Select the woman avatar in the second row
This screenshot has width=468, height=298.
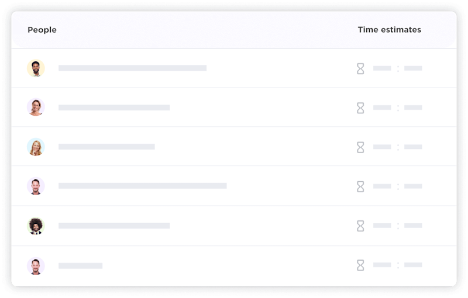tap(36, 108)
